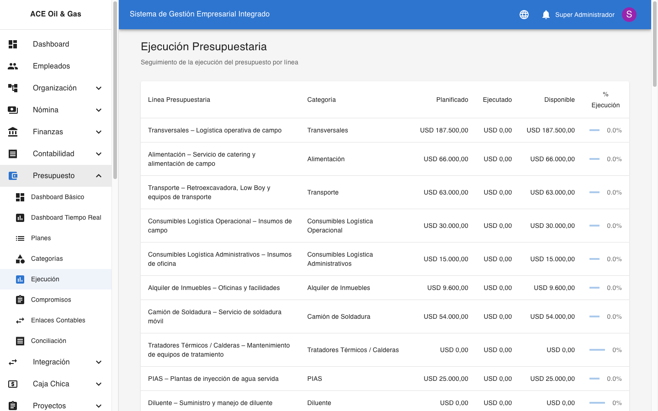This screenshot has width=658, height=411.
Task: Select the Empleados people icon
Action: tap(13, 66)
